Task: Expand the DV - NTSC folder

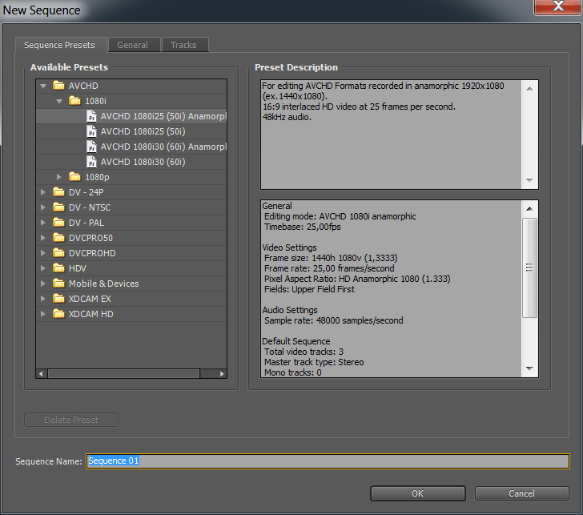Action: 42,207
